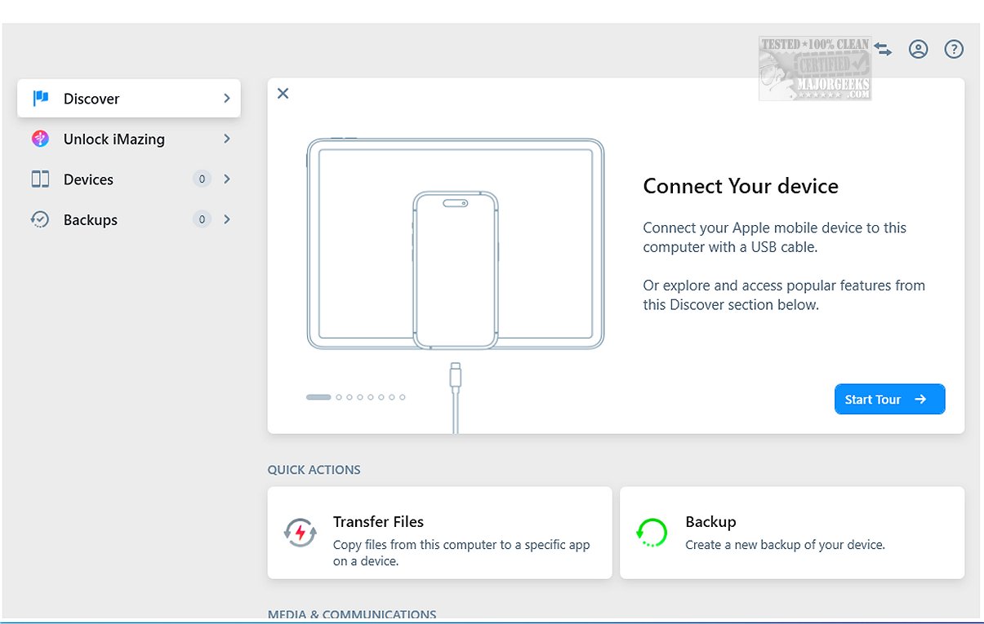
Task: Click the green Backup icon
Action: point(652,533)
